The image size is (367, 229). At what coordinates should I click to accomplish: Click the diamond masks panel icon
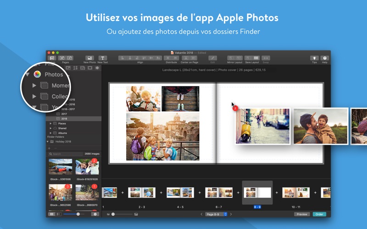click(x=97, y=68)
